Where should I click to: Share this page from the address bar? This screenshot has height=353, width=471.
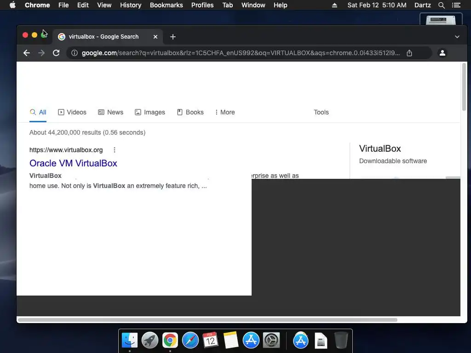[409, 53]
